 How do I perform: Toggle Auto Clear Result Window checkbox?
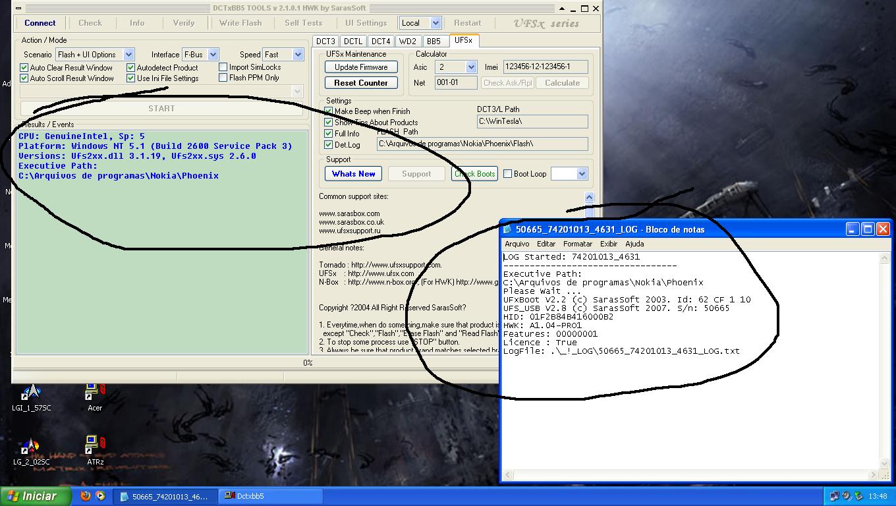pyautogui.click(x=24, y=68)
